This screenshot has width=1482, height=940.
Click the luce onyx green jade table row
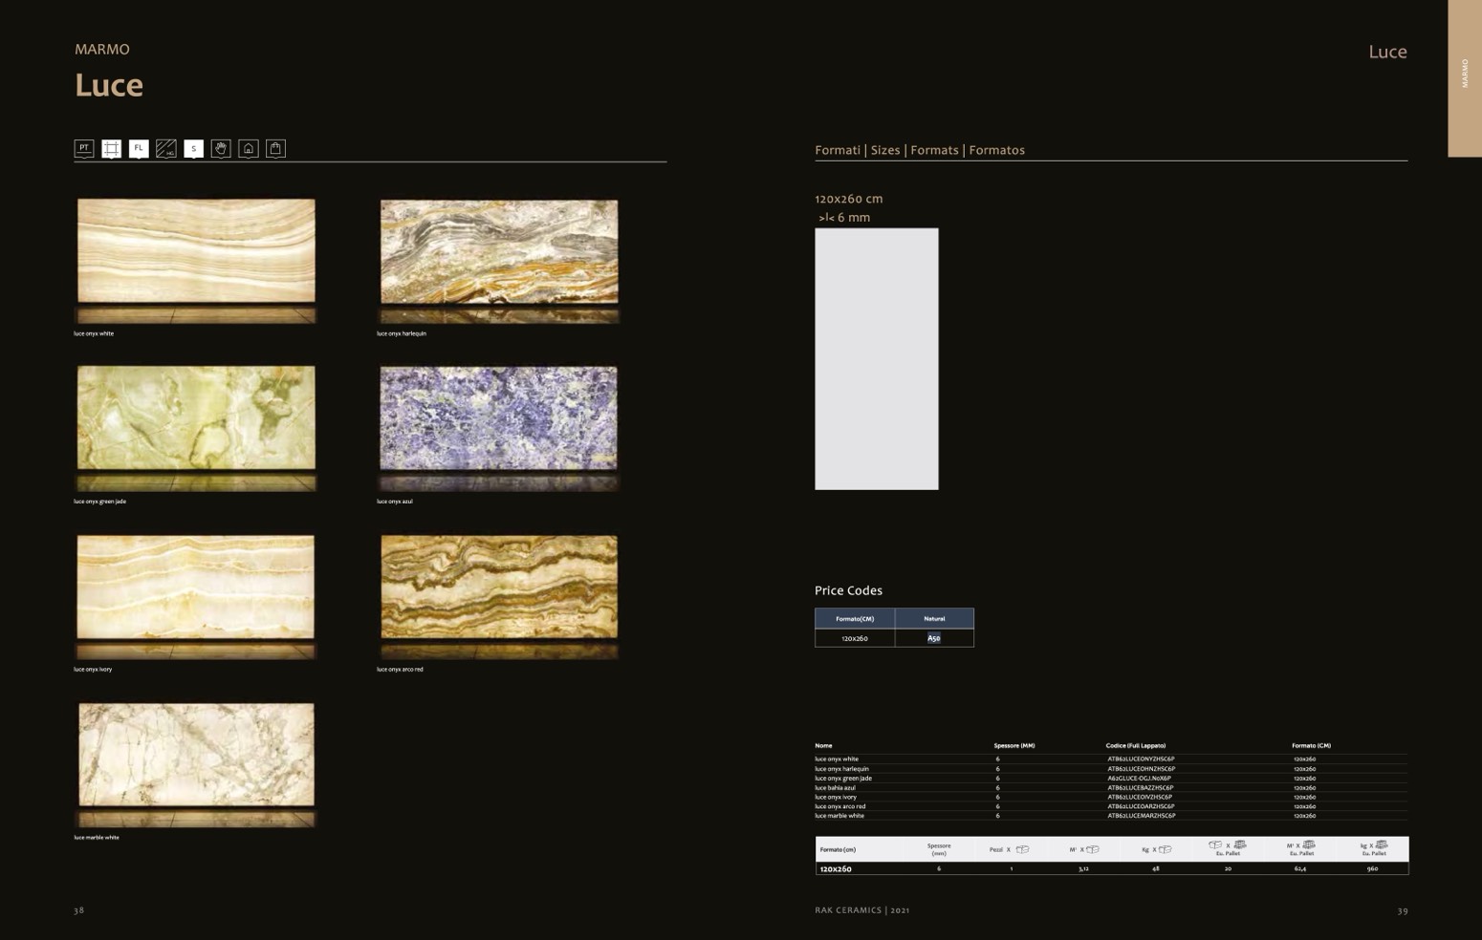pyautogui.click(x=1109, y=779)
